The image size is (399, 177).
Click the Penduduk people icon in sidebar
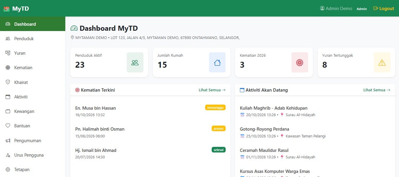(x=8, y=39)
